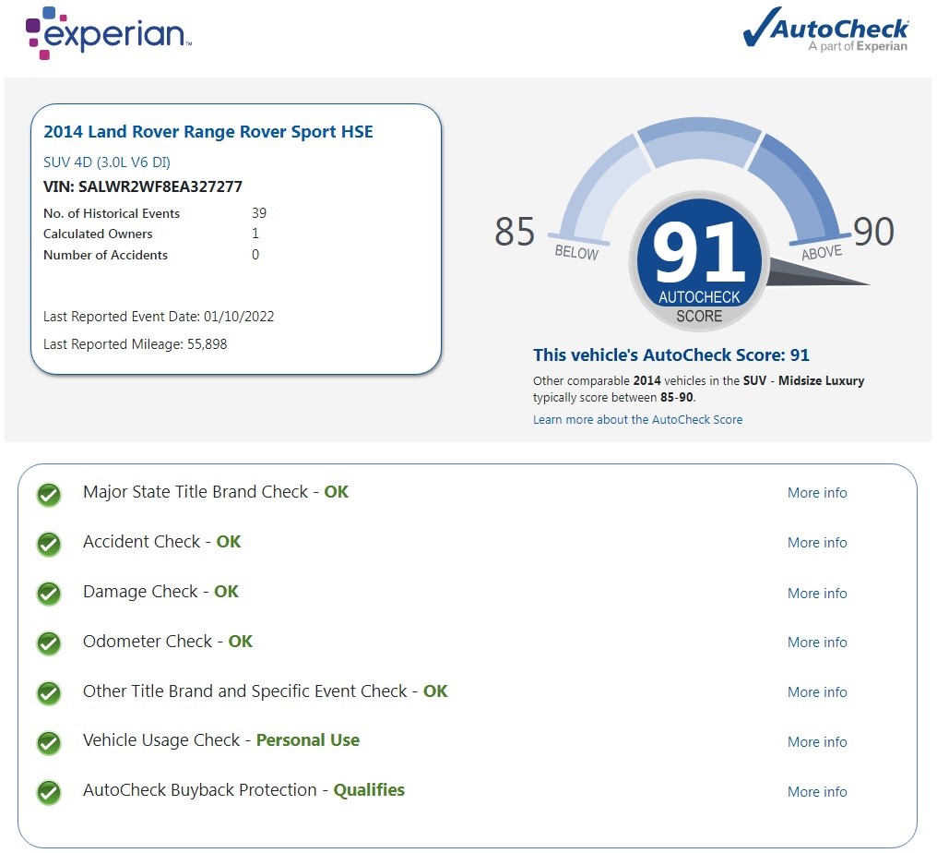Click the Damage Check - OK text
Screen dimensions: 937x853
pos(160,592)
